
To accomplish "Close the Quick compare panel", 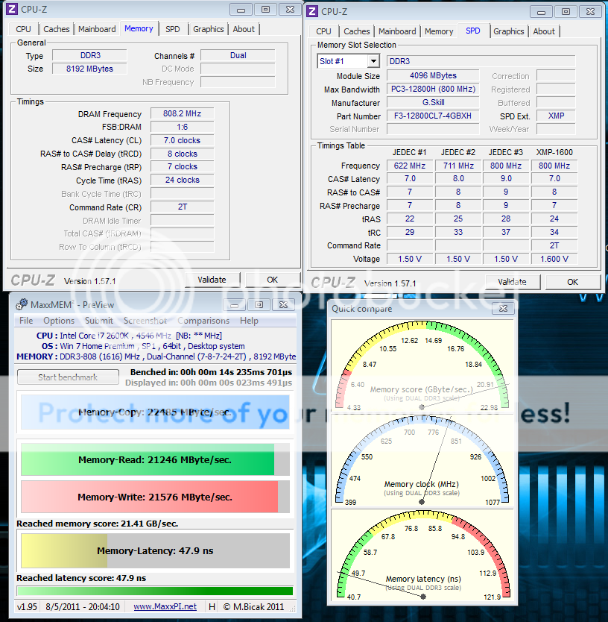I will pos(503,309).
